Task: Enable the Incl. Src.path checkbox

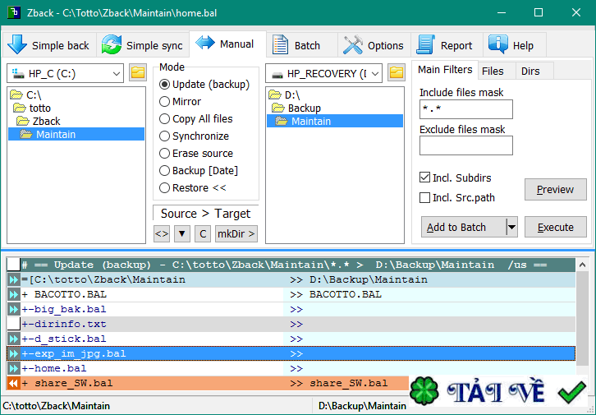Action: 424,197
